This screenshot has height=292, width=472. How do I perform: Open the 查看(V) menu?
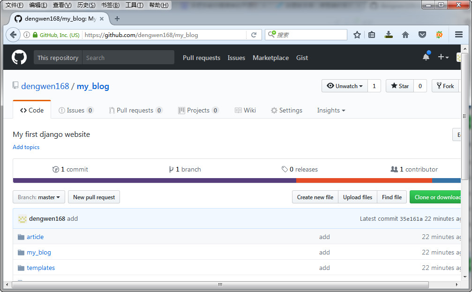[62, 5]
